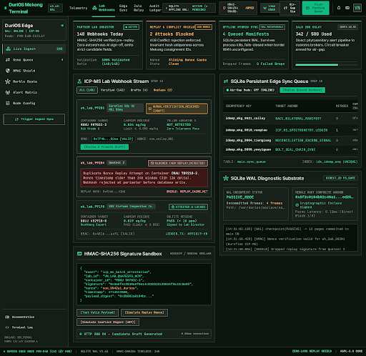
Task: Click the 12ms Edge signal icon
Action: pyautogui.click(x=264, y=8)
